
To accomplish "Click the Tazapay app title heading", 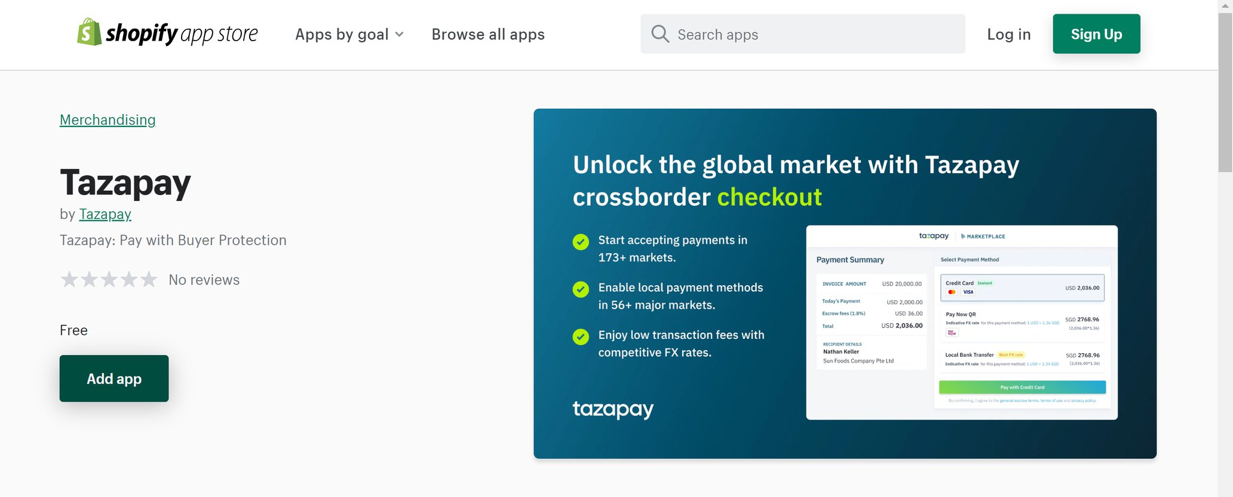I will (x=125, y=183).
